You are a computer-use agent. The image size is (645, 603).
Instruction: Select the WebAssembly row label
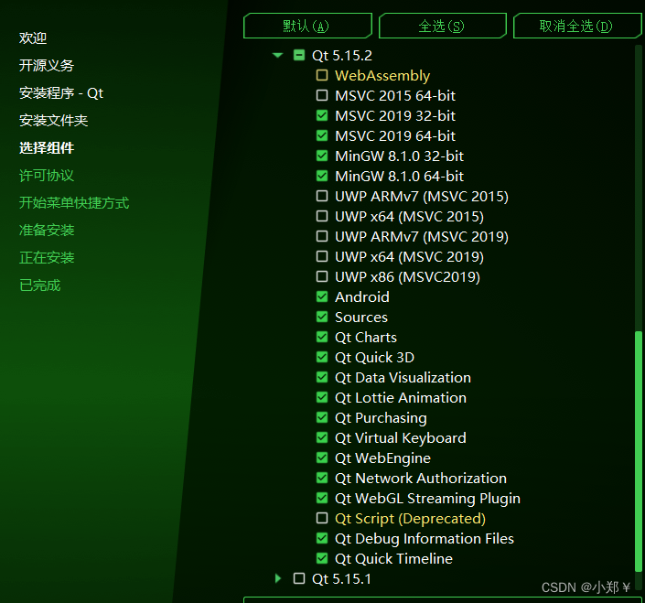tap(382, 76)
